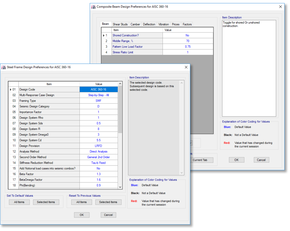This screenshot has height=231, width=290.
Task: Select the Seismic Design Category D value
Action: point(98,106)
